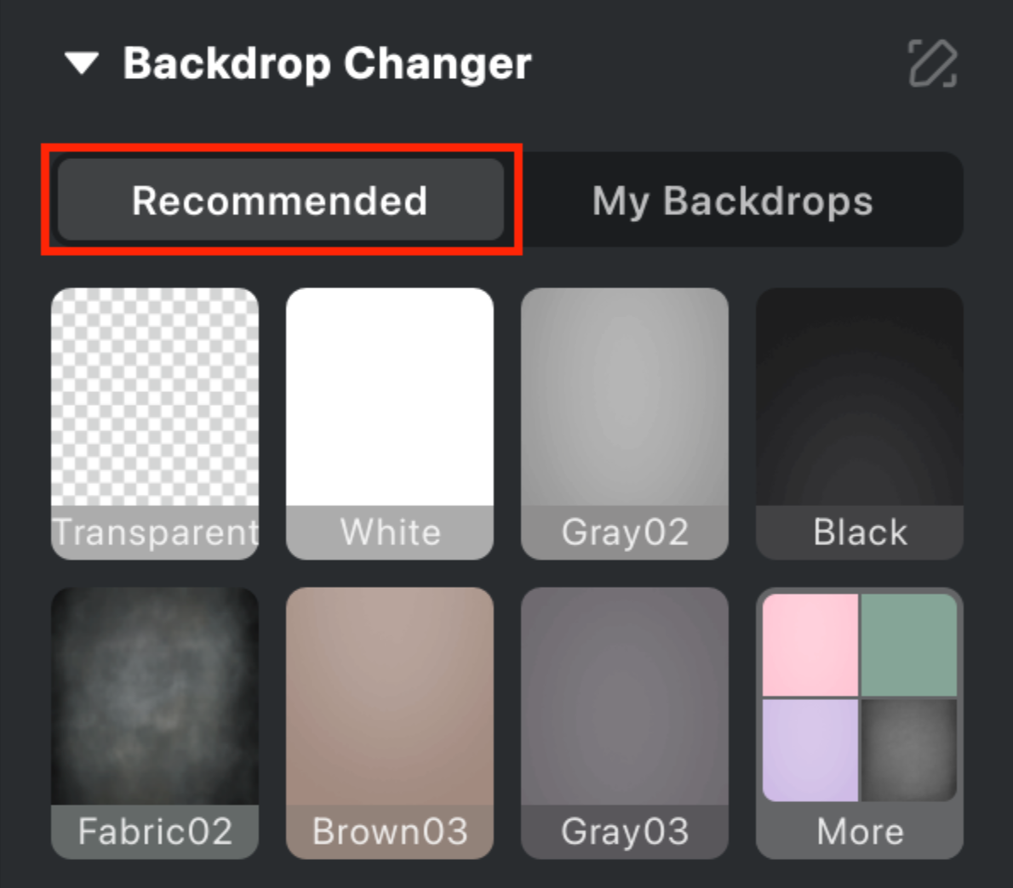1013x888 pixels.
Task: Select the Recommended tab
Action: tap(279, 200)
